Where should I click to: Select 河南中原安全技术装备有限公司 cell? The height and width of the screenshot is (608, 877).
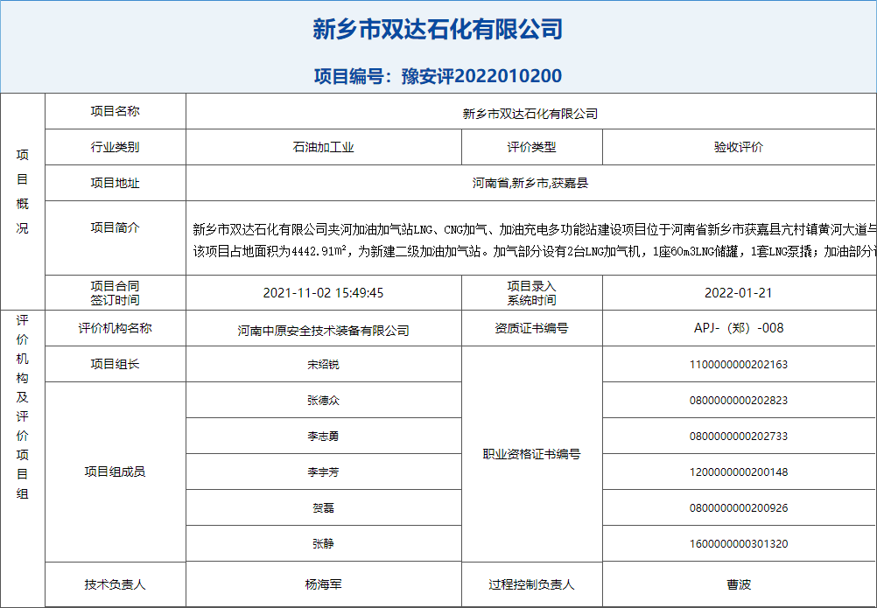pos(324,328)
